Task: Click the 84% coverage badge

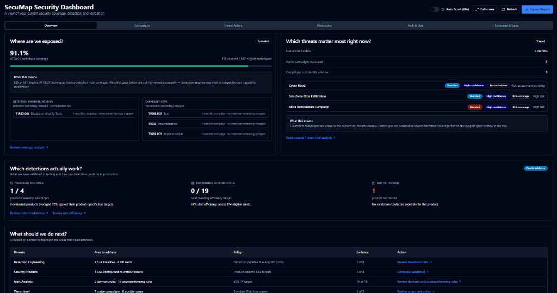Action: (521, 96)
